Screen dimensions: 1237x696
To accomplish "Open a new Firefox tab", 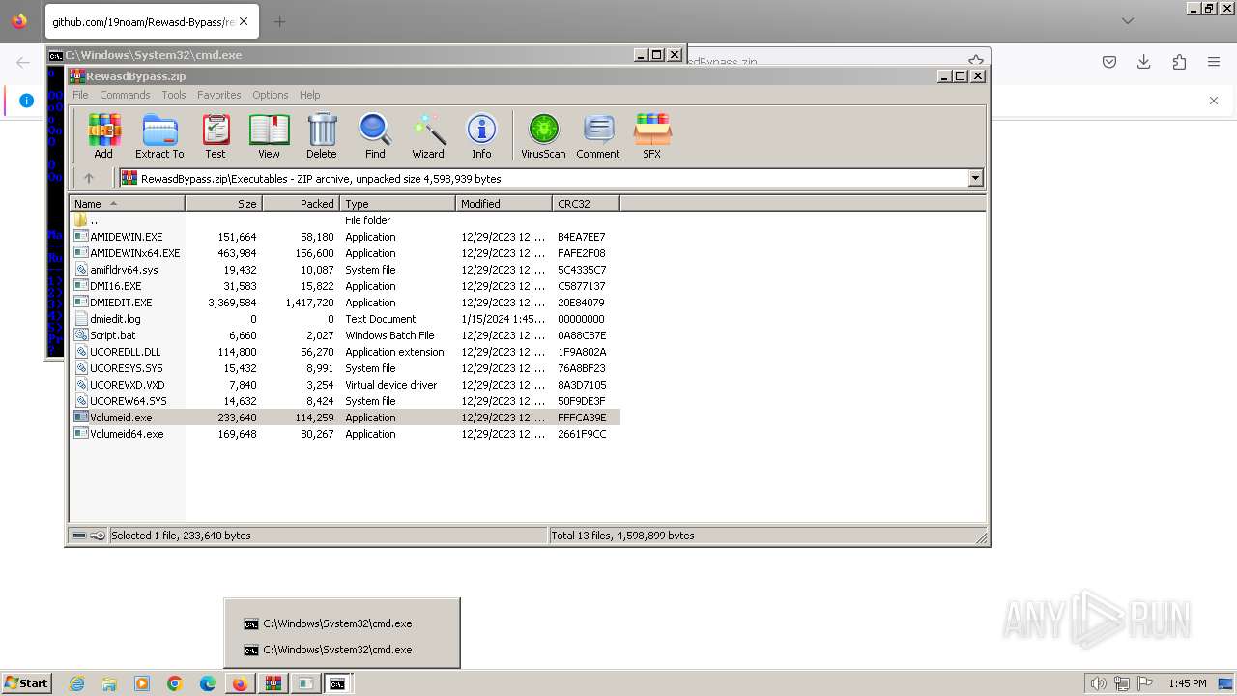I will coord(279,21).
